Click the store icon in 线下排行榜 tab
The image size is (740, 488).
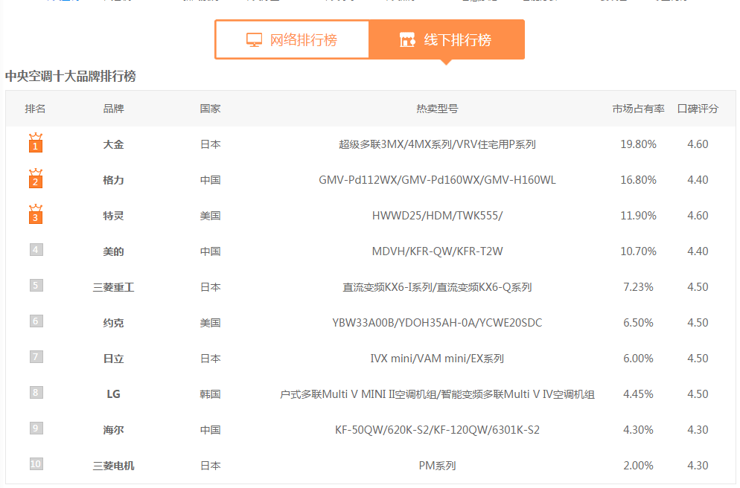coord(406,40)
